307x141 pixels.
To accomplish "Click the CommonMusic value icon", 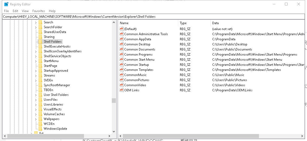I will 122,75.
